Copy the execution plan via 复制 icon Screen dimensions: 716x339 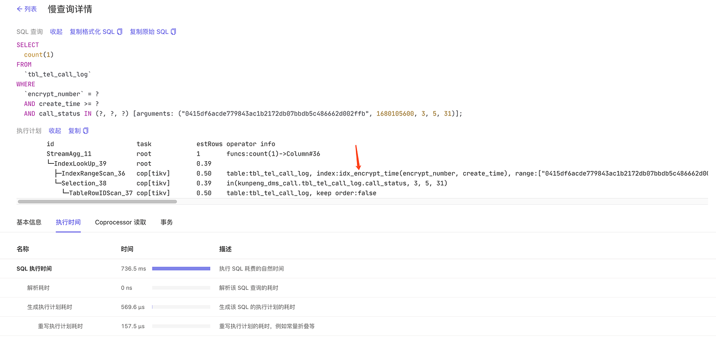(86, 131)
